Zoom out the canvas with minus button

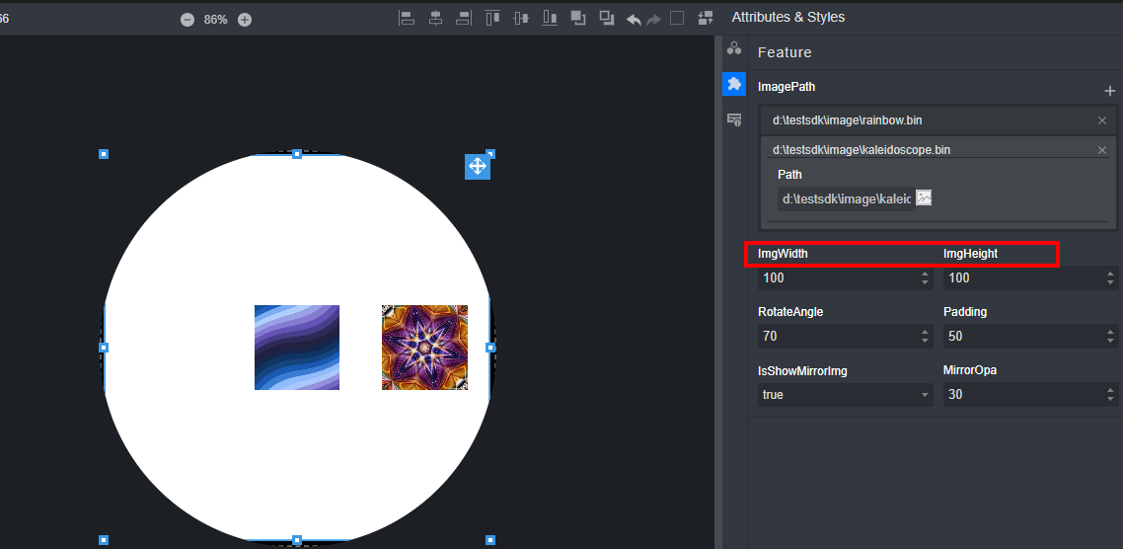(x=187, y=20)
